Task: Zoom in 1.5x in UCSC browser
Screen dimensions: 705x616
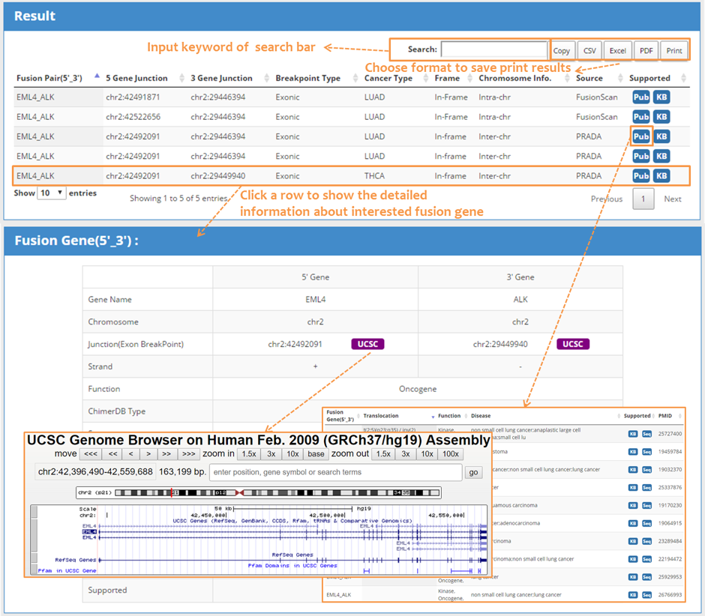Action: click(x=249, y=454)
